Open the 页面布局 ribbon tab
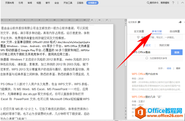This screenshot has height=121, width=185. point(10,3)
